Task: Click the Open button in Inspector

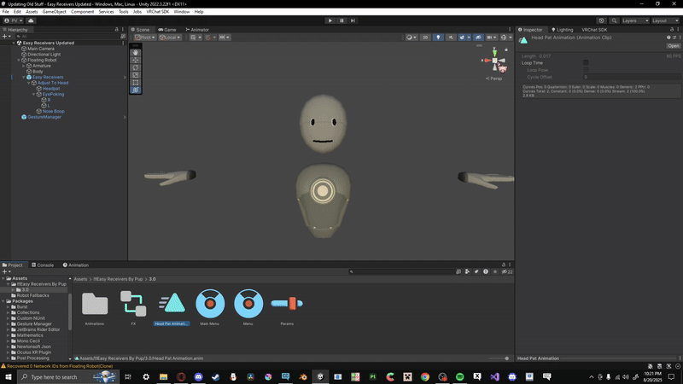Action: tap(673, 46)
